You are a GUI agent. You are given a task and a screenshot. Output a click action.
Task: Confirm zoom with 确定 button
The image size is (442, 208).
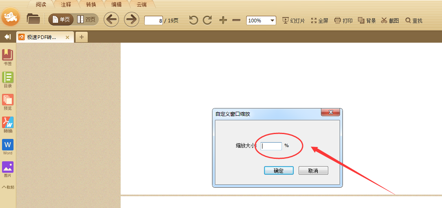(279, 171)
